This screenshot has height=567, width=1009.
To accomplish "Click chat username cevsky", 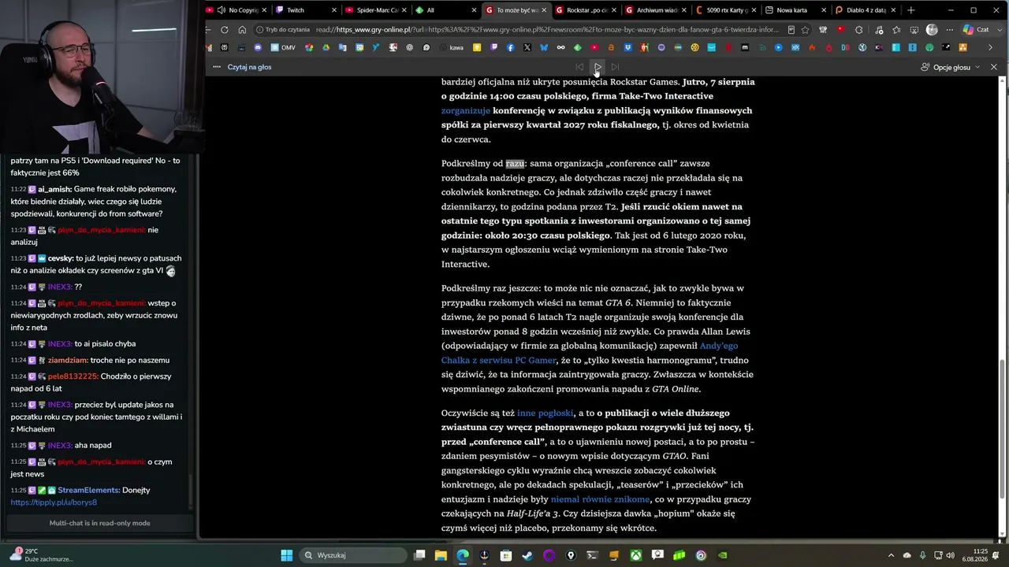I will click(60, 258).
